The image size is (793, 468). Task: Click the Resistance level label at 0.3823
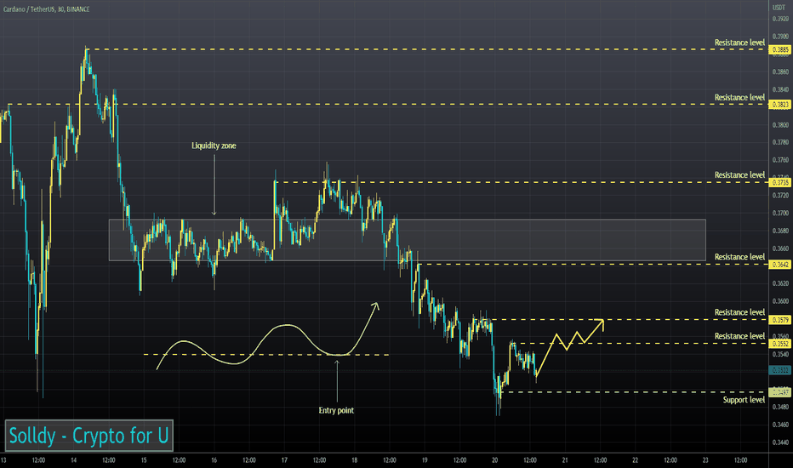pyautogui.click(x=739, y=97)
